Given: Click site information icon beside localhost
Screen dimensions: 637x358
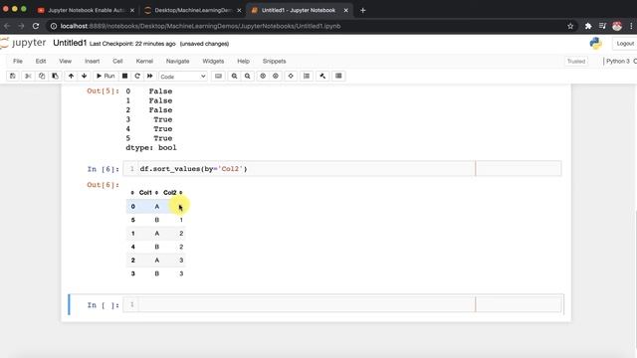Looking at the screenshot, I should [x=54, y=26].
